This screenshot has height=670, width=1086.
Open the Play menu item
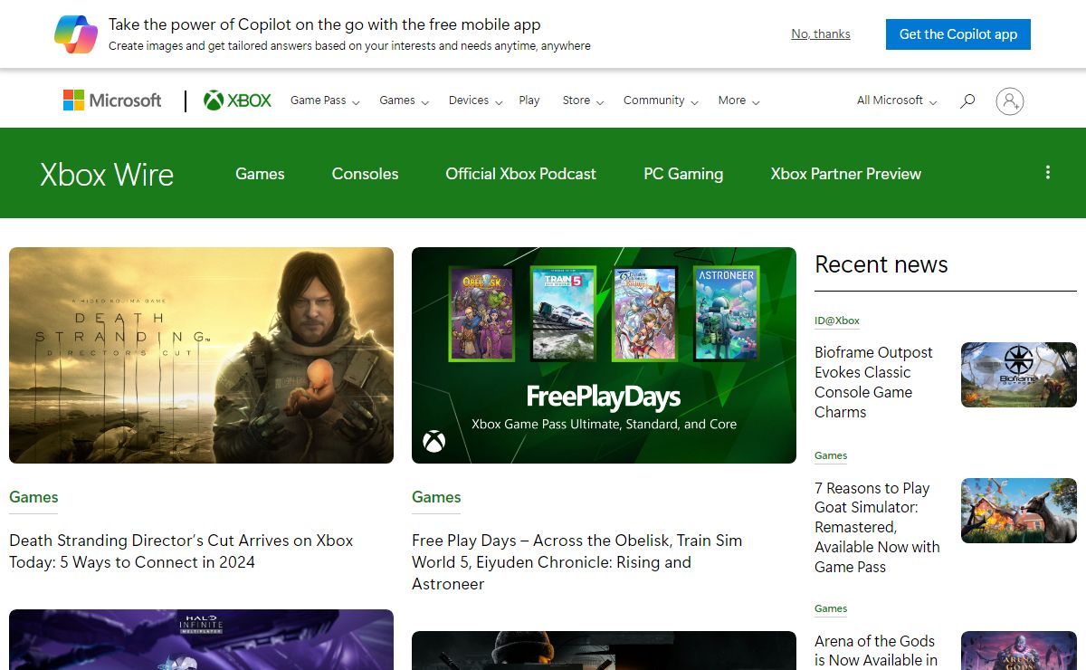(529, 100)
